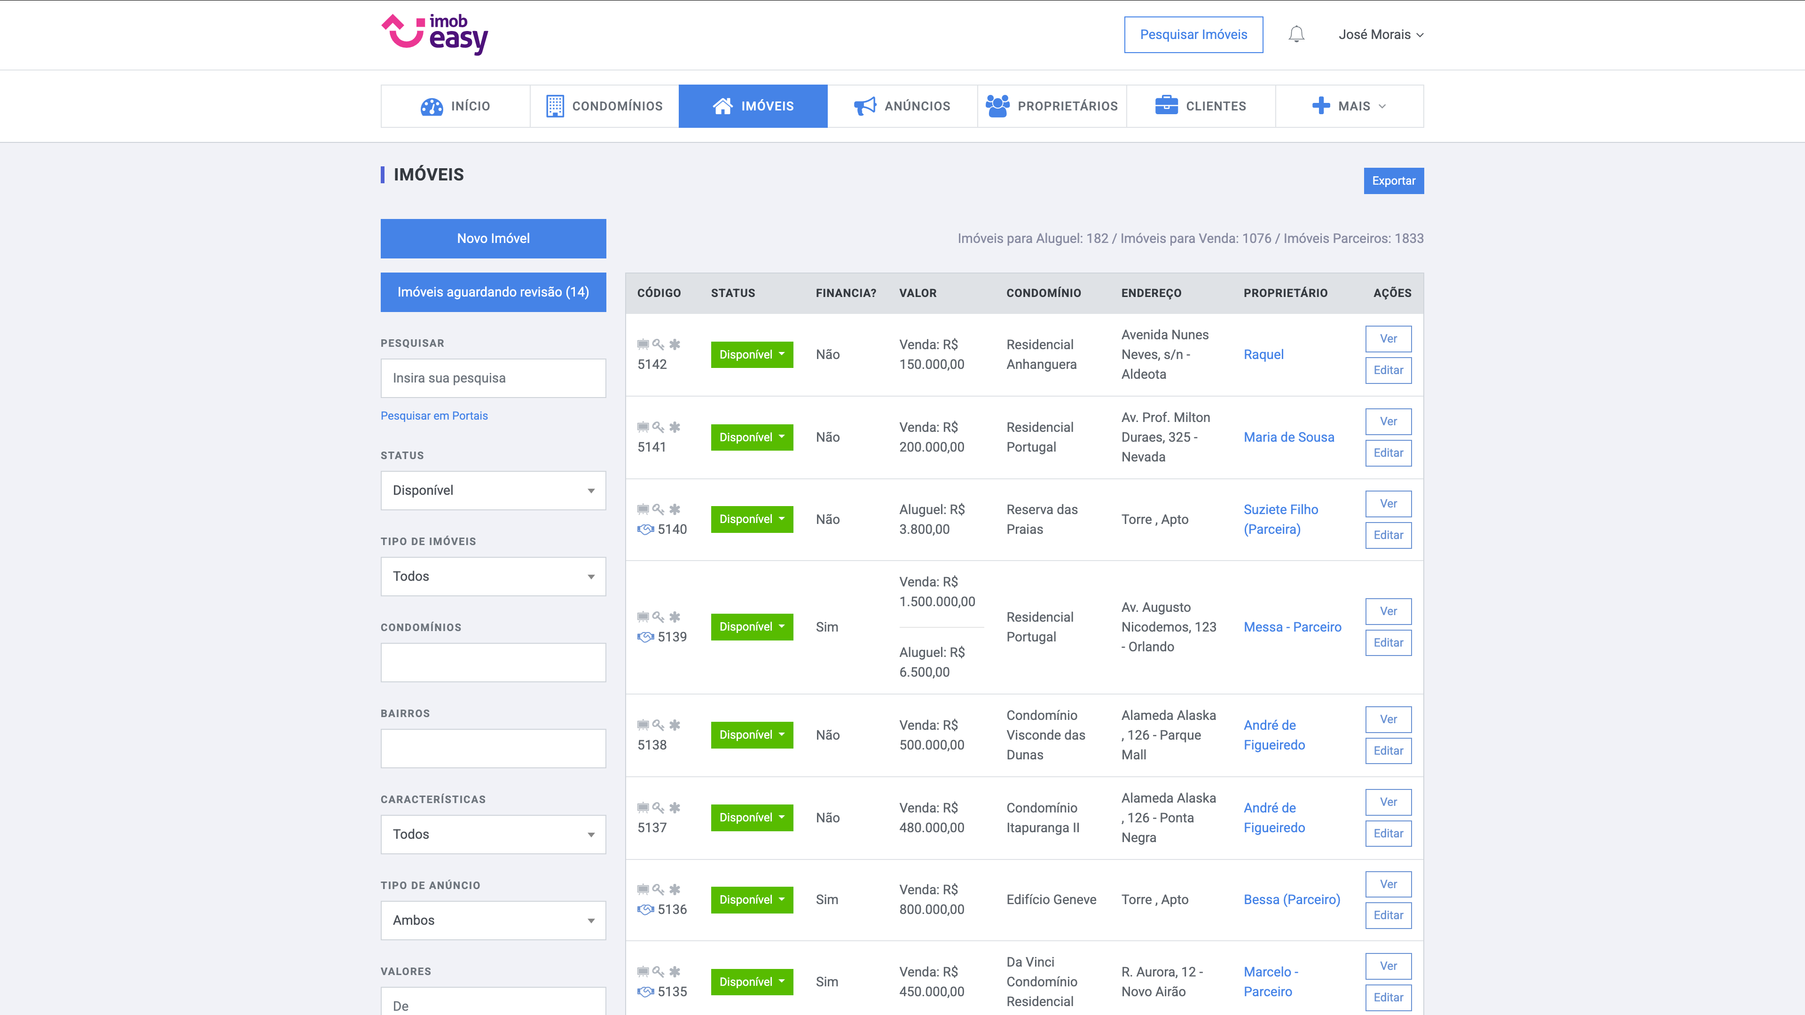
Task: Click the billboard icon for listing 5139
Action: pos(643,617)
